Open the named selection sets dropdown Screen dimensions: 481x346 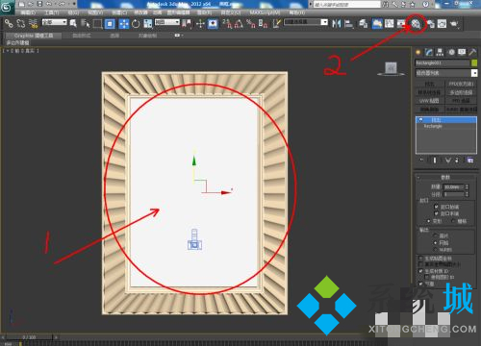click(x=306, y=22)
